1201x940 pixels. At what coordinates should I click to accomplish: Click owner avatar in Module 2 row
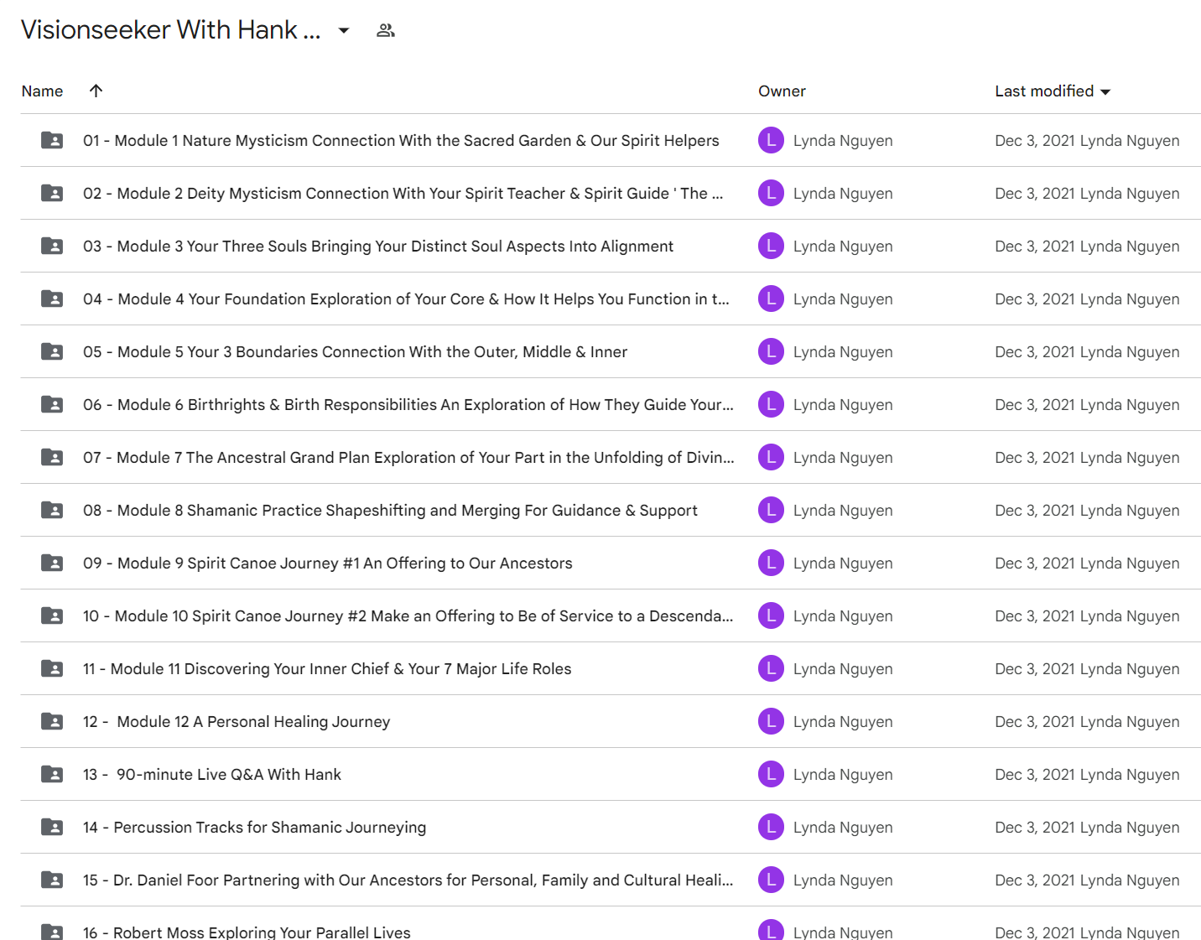[771, 193]
